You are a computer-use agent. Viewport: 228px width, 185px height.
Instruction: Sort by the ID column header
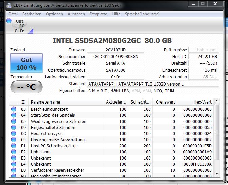(x=23, y=102)
